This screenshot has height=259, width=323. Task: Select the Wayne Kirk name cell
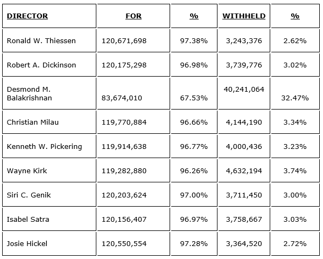click(x=27, y=171)
